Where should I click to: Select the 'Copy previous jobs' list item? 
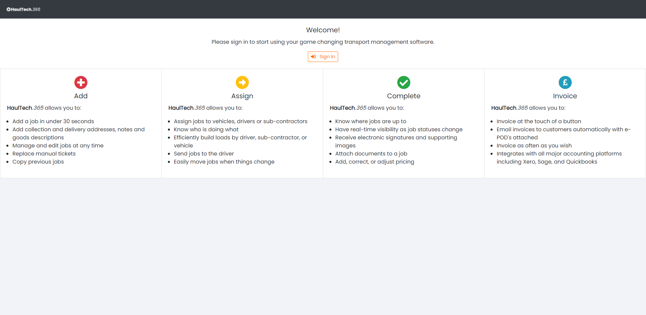[38, 162]
